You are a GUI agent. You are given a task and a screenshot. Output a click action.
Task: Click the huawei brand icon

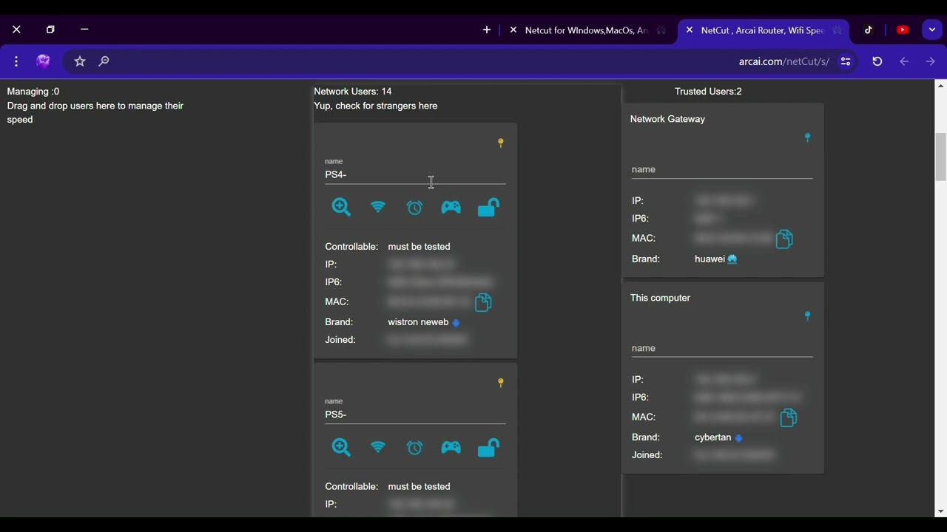click(x=732, y=259)
